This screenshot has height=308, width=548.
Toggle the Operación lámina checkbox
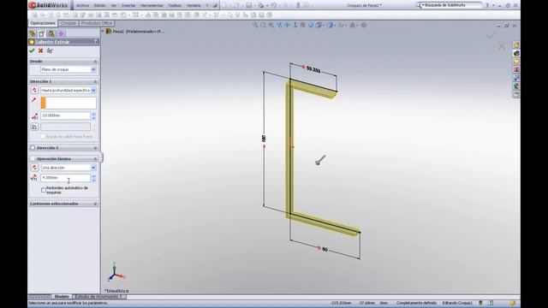33,158
